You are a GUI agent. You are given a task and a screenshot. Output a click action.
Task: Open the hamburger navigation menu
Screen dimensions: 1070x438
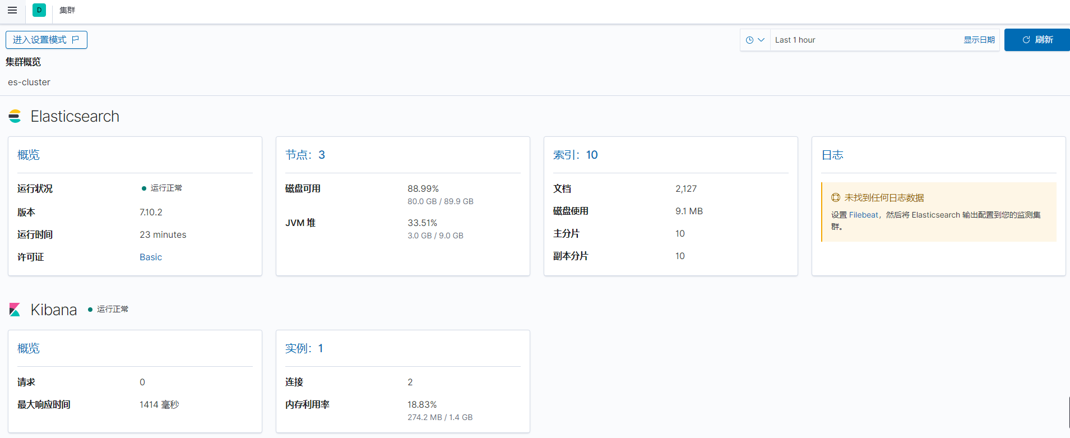tap(12, 10)
